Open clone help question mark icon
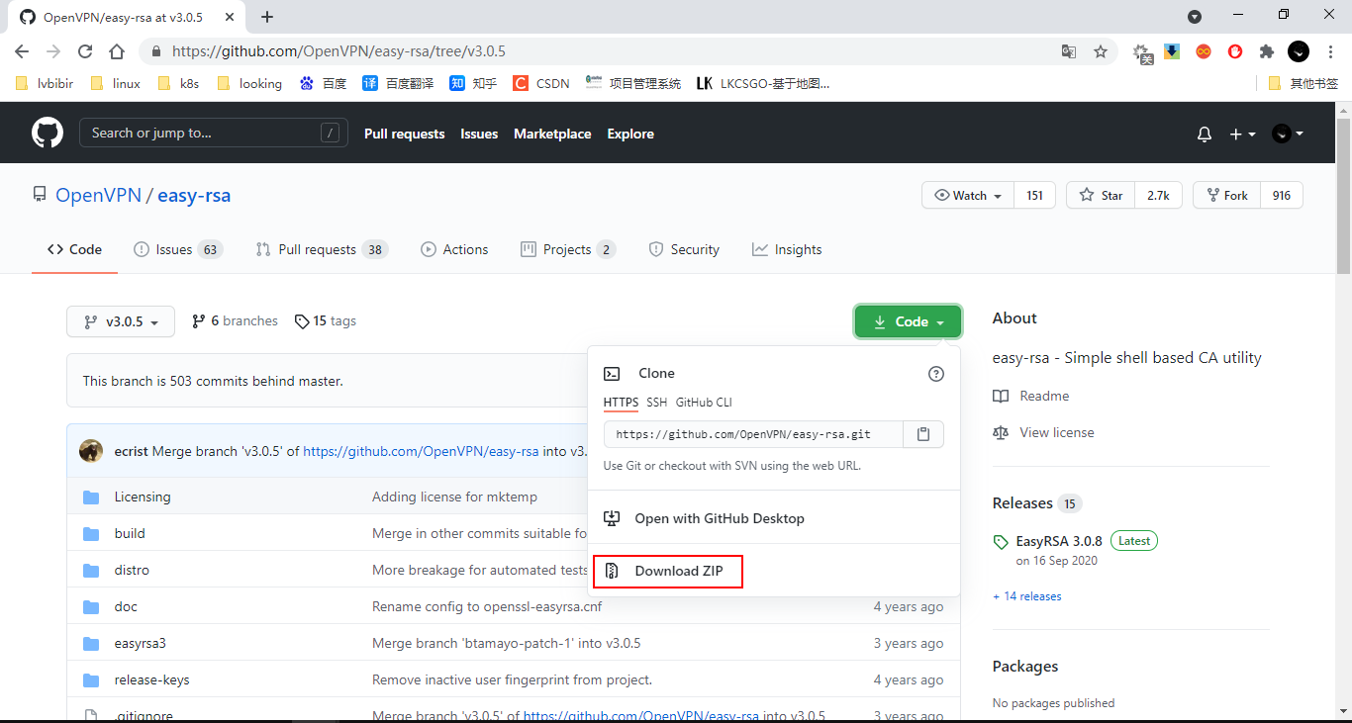Screen dimensions: 1352x723 (x=935, y=374)
